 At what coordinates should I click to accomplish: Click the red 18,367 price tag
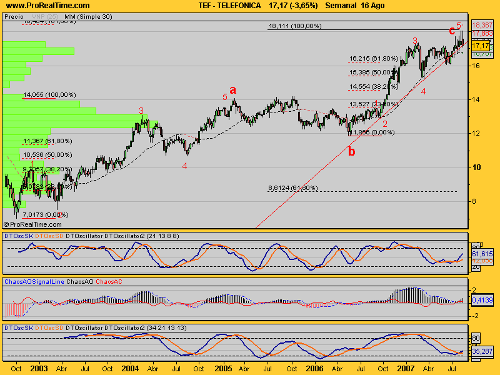coord(482,25)
